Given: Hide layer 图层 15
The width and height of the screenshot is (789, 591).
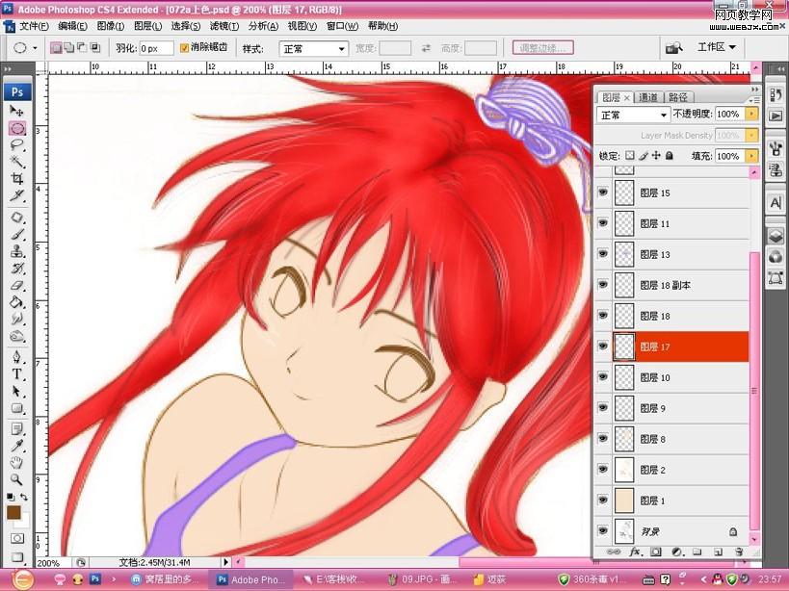Looking at the screenshot, I should pos(603,193).
